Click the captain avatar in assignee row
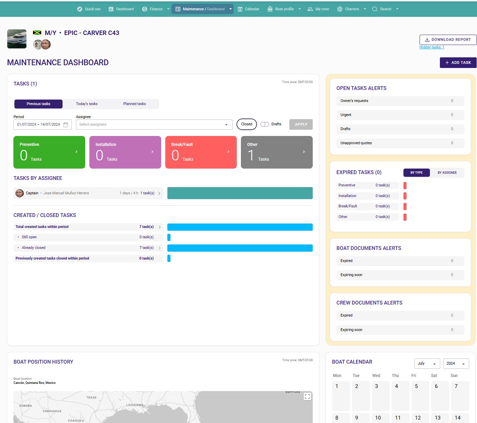This screenshot has height=423, width=477. 20,193
